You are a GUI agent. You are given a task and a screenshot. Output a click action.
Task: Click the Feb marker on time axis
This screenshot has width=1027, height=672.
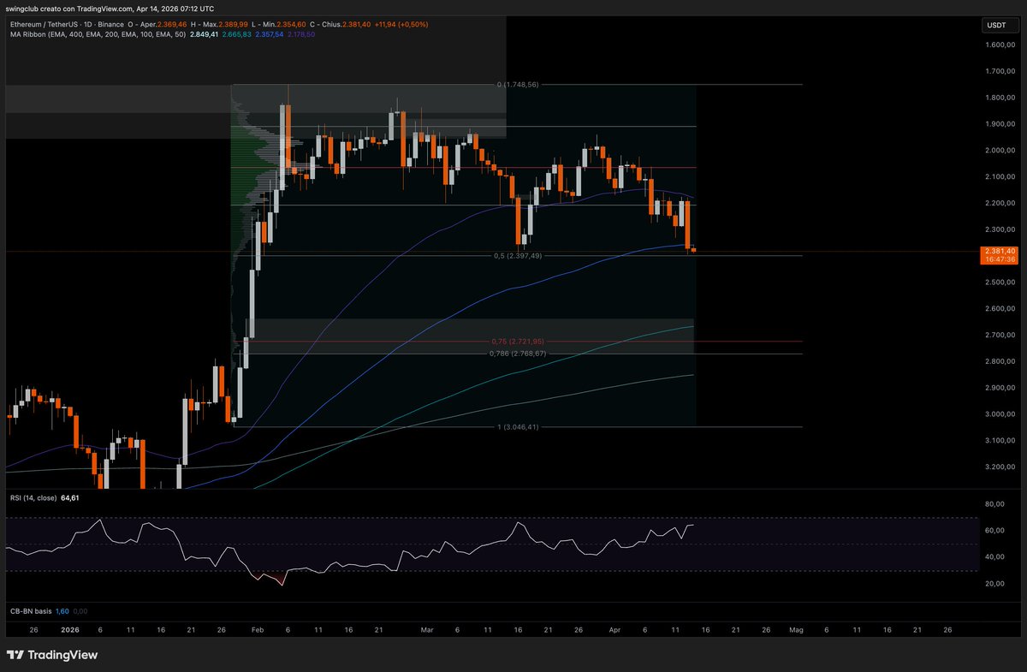tap(258, 629)
